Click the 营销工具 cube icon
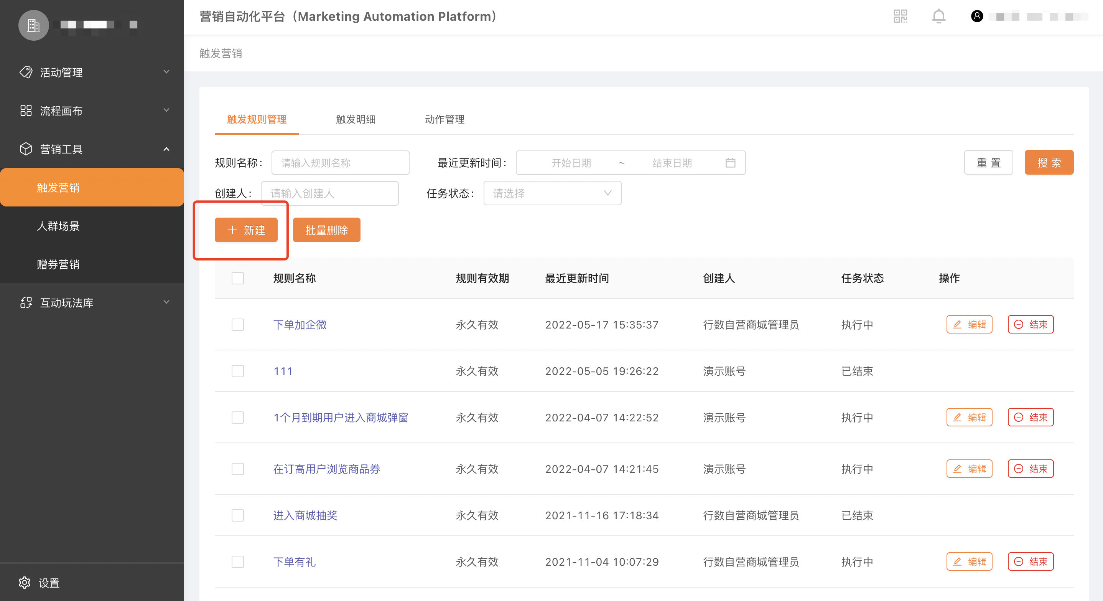 [26, 149]
